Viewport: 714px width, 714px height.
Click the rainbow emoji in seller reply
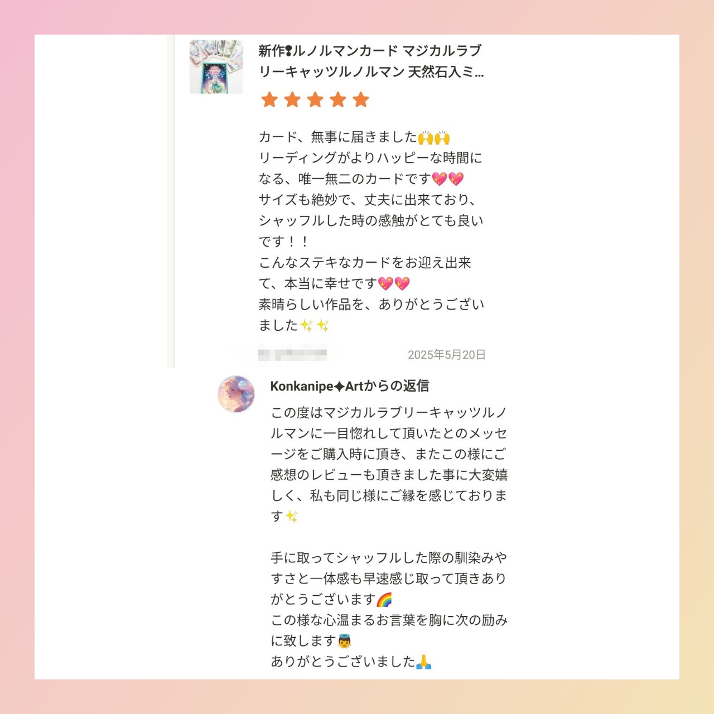click(384, 600)
